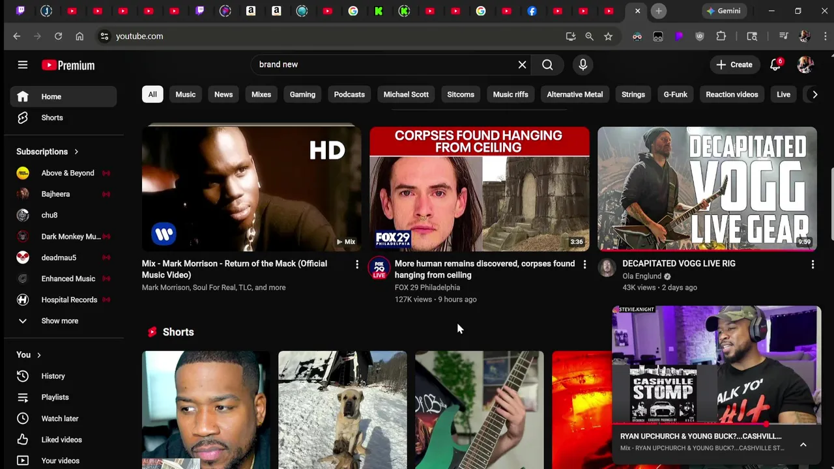Open the Gemini button in title bar

point(723,11)
